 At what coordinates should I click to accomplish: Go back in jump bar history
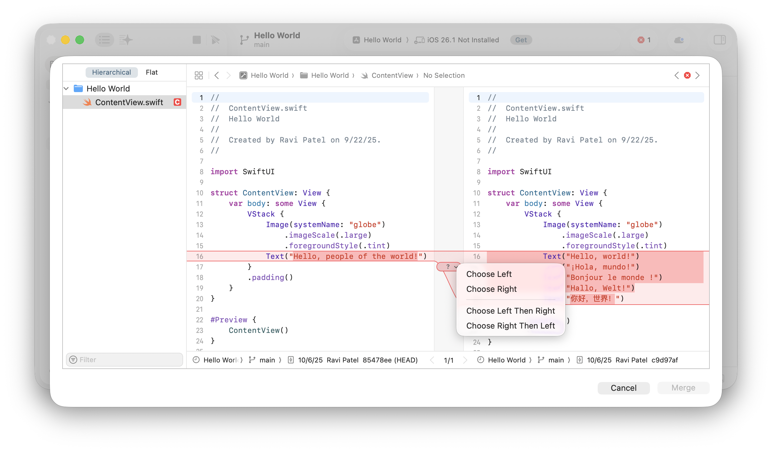tap(217, 75)
